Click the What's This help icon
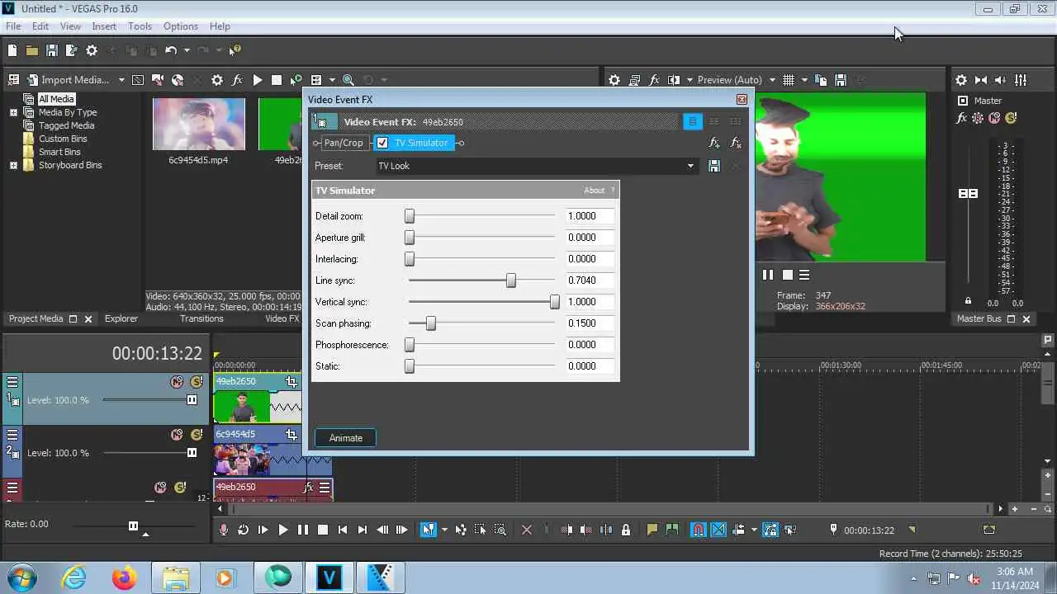This screenshot has width=1057, height=594. (235, 50)
